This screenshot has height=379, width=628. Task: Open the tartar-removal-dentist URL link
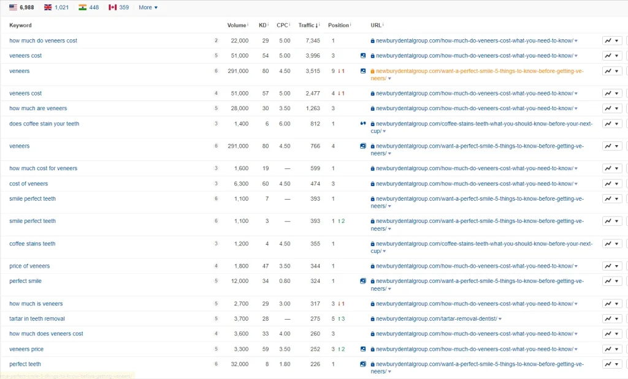point(436,319)
